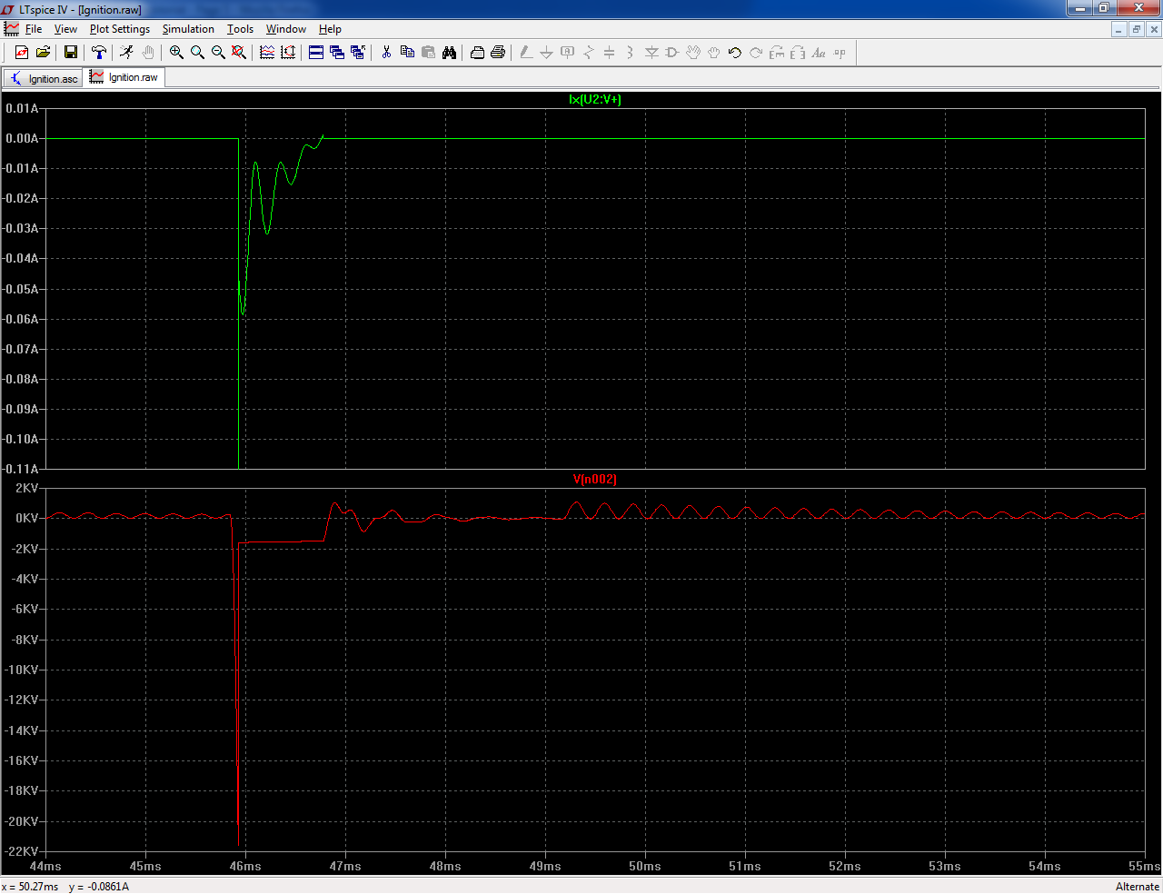Click the -0.11A axis label
Screen dimensions: 1163x894
point(20,469)
